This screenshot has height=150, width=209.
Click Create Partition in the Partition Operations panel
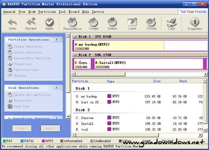click(x=25, y=47)
